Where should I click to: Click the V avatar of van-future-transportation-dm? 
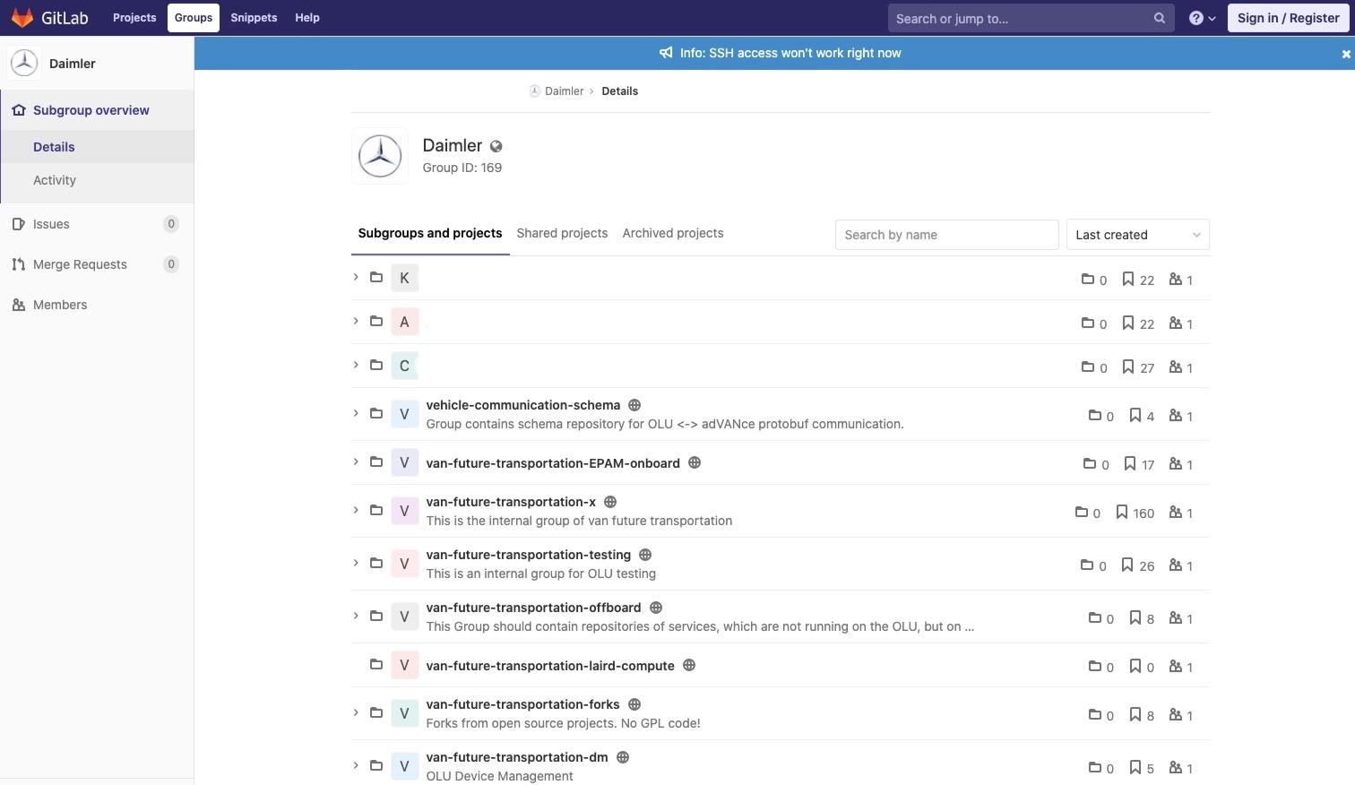click(404, 766)
